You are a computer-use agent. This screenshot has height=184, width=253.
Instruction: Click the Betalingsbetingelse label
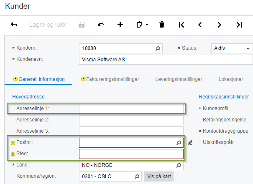(x=225, y=120)
